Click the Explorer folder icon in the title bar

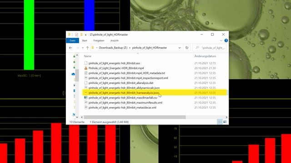click(69, 34)
